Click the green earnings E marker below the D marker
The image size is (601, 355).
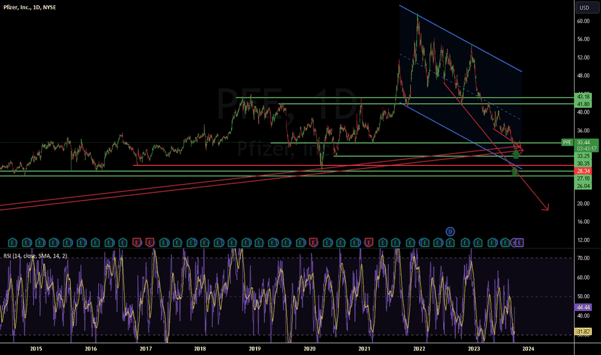tap(450, 243)
